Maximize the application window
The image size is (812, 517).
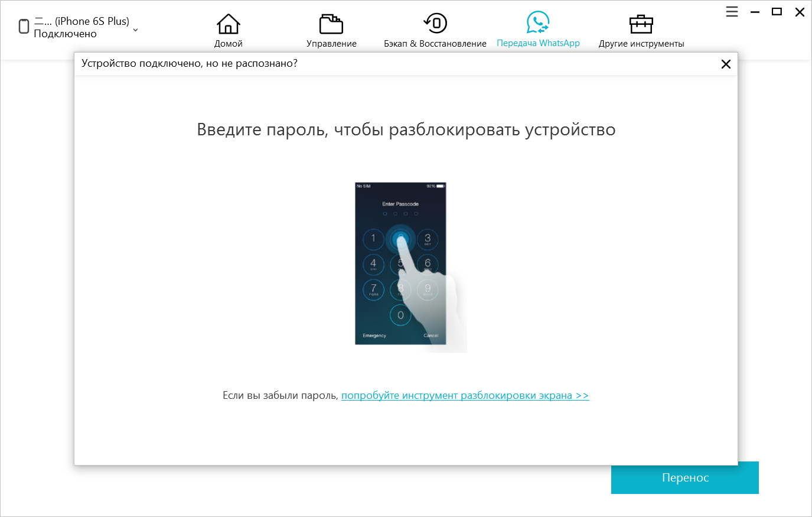777,11
